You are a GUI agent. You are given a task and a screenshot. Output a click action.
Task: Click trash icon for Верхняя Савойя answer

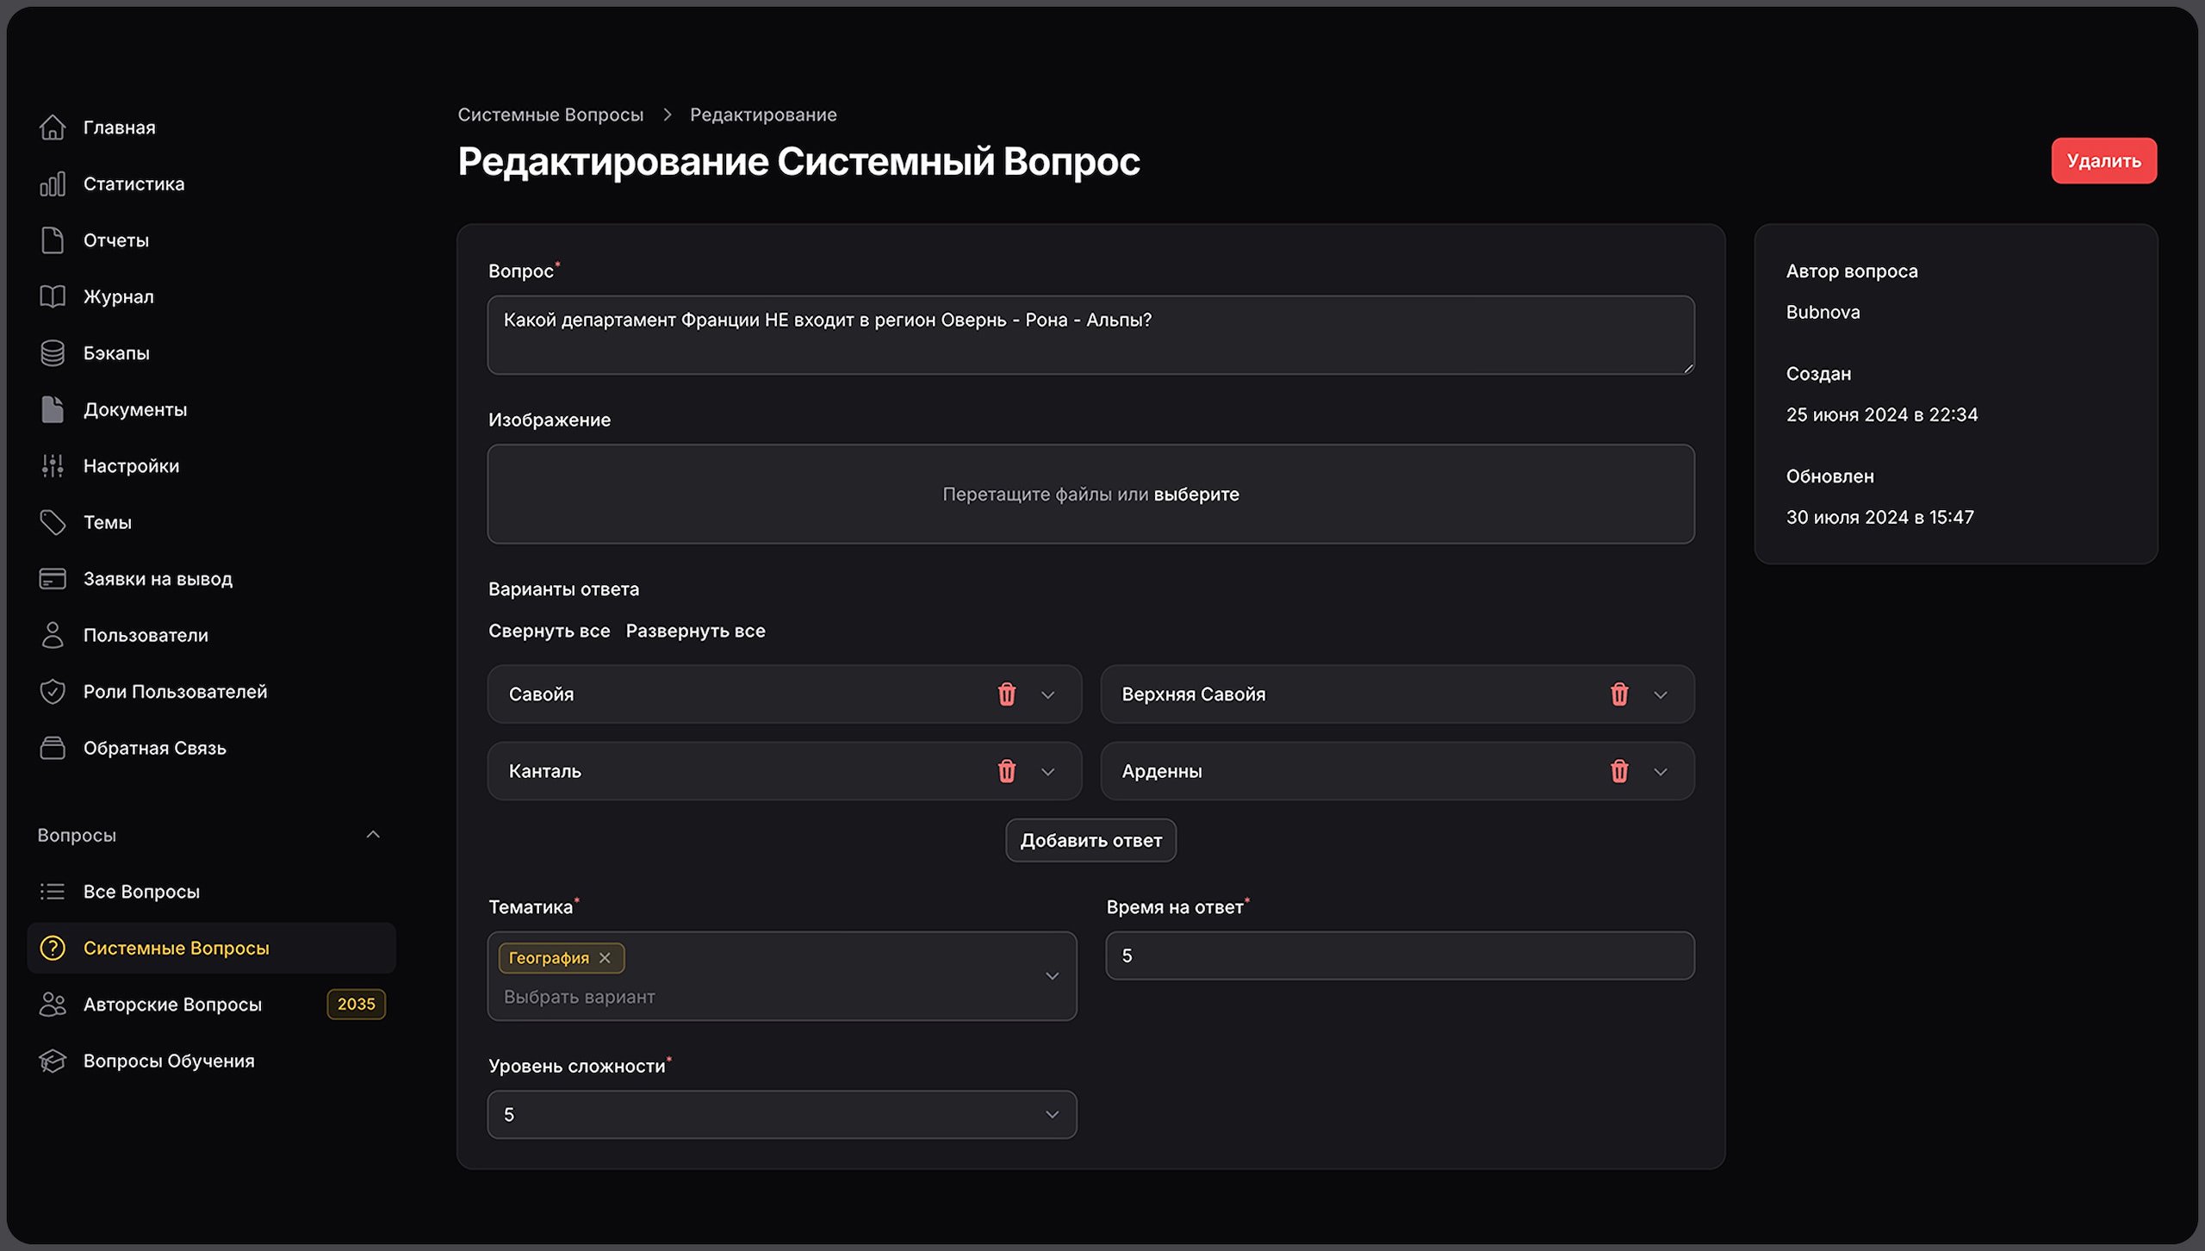(x=1618, y=694)
